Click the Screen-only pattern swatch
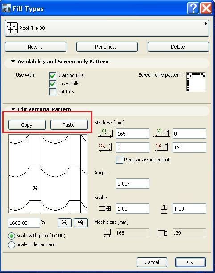This screenshot has height=273, width=215. (196, 82)
